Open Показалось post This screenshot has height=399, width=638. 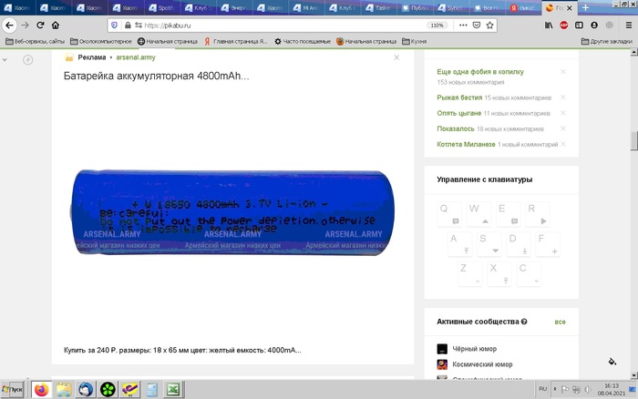tap(456, 128)
